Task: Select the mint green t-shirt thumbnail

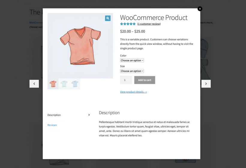Action: tap(64, 84)
